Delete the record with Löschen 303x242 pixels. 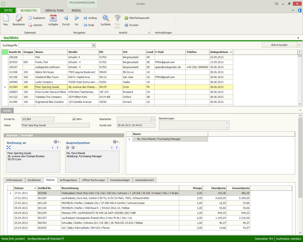36,25
